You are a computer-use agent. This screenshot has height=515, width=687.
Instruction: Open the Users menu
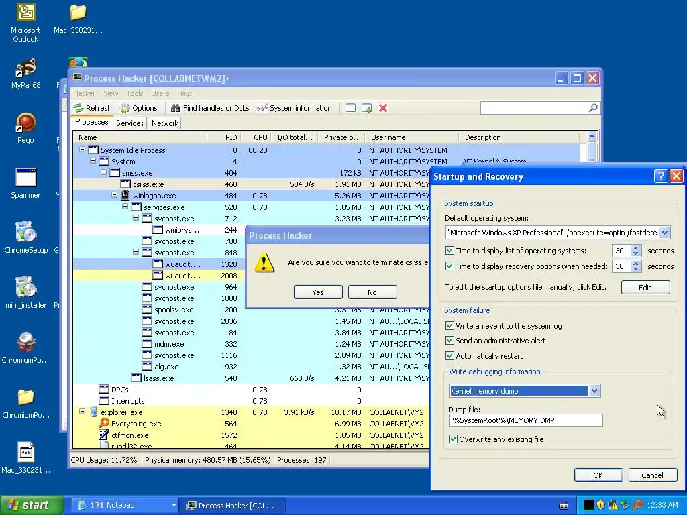(160, 93)
